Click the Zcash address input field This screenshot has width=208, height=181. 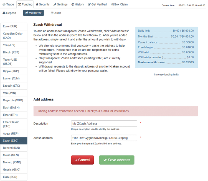point(104,138)
